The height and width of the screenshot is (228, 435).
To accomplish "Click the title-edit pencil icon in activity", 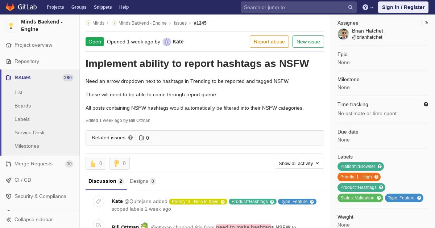I will click(x=99, y=225).
